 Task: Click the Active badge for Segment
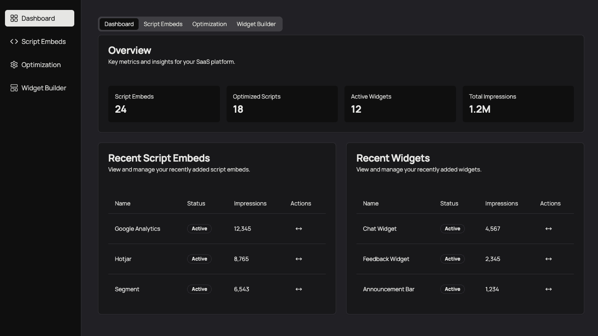199,289
